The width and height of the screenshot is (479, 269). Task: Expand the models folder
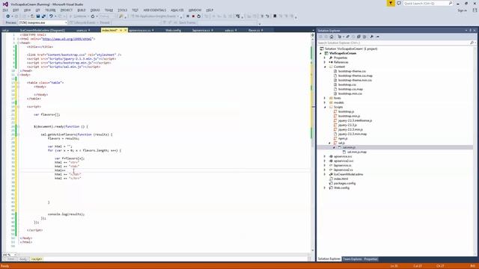click(325, 103)
